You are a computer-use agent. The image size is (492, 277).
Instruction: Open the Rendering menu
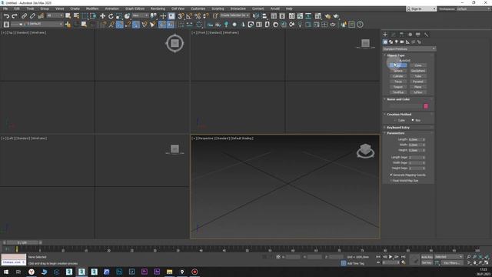[x=158, y=8]
